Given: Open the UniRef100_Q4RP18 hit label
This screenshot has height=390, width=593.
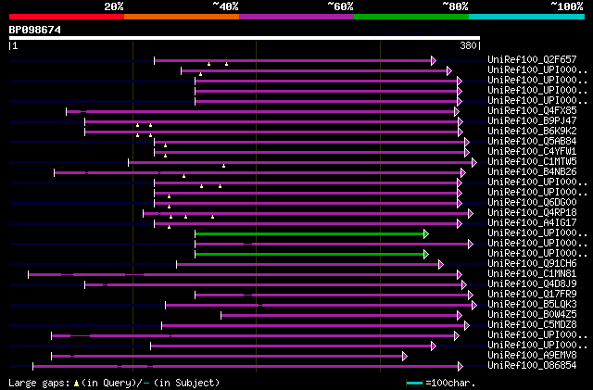Looking at the screenshot, I should coord(532,212).
